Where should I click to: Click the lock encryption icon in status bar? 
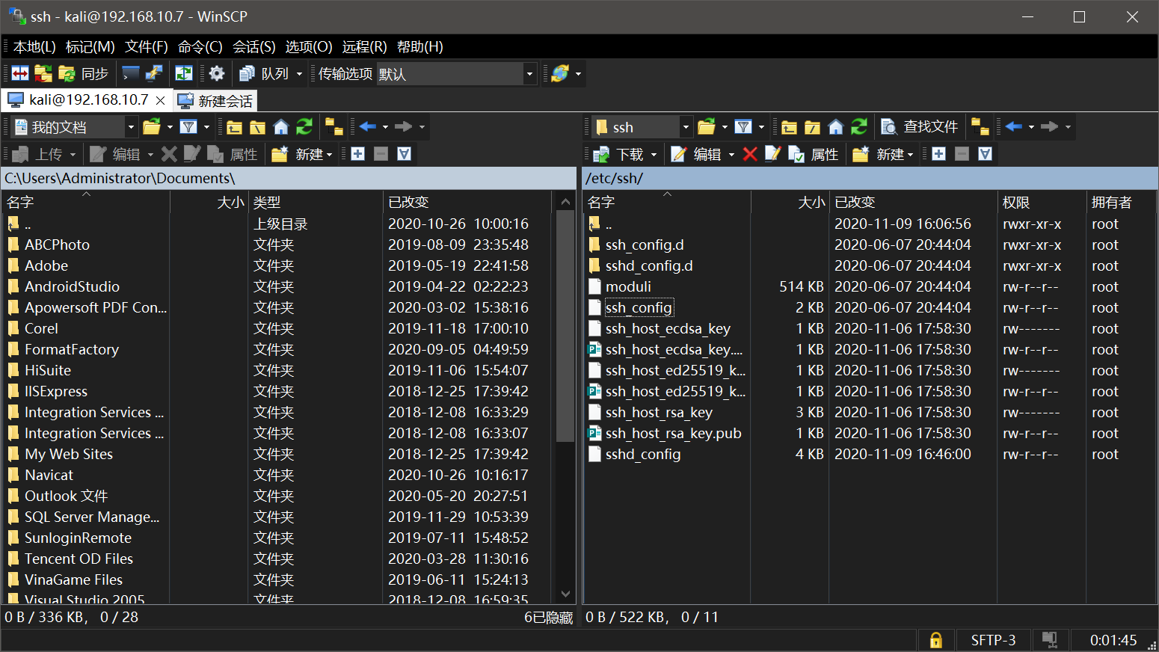935,640
